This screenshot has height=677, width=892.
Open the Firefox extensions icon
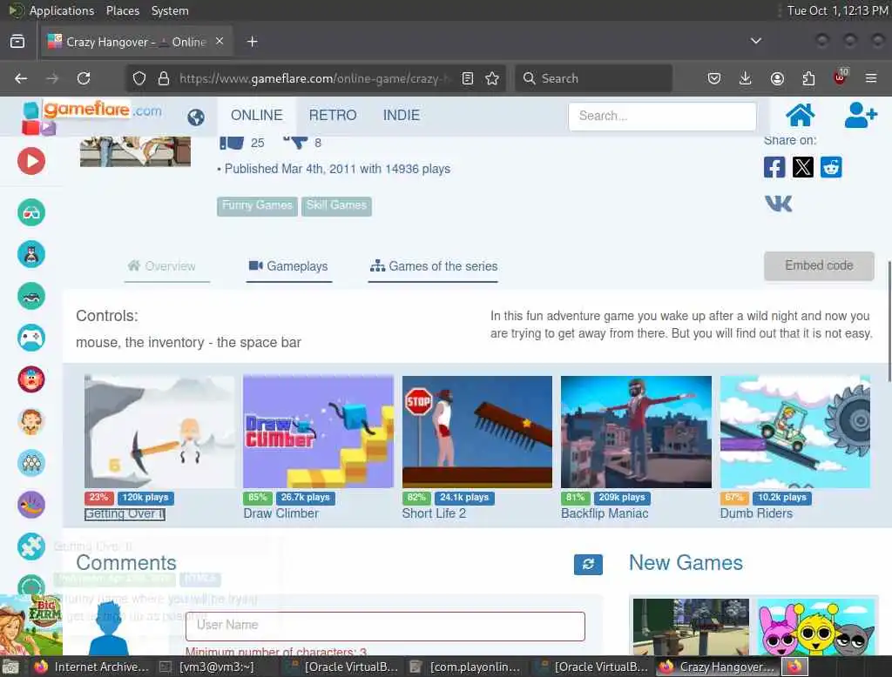click(x=808, y=78)
